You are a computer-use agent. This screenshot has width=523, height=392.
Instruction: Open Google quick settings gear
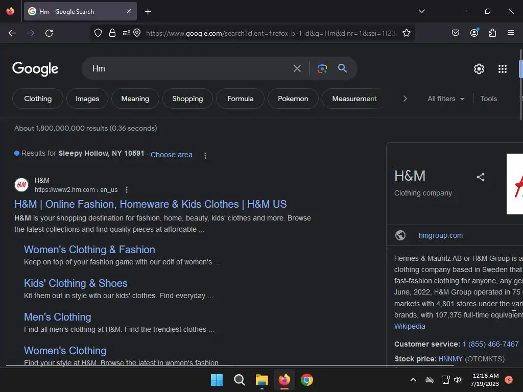(x=479, y=69)
